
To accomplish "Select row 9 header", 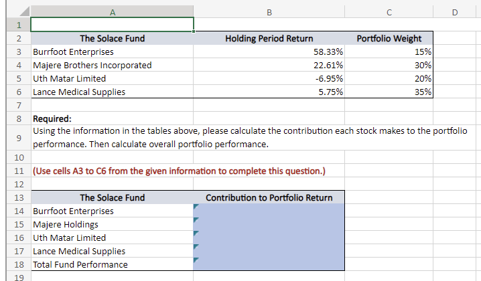I will click(19, 138).
